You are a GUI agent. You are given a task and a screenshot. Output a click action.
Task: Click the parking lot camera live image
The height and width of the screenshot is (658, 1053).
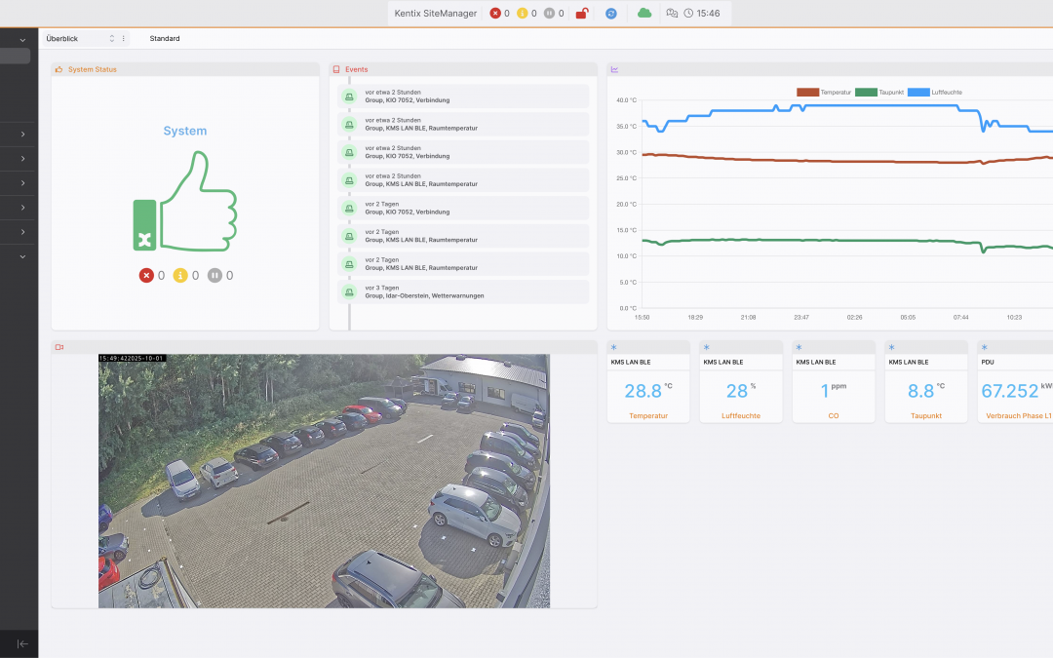click(324, 481)
